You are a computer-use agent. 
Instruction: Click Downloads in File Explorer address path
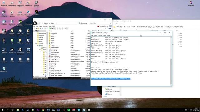click(x=127, y=27)
